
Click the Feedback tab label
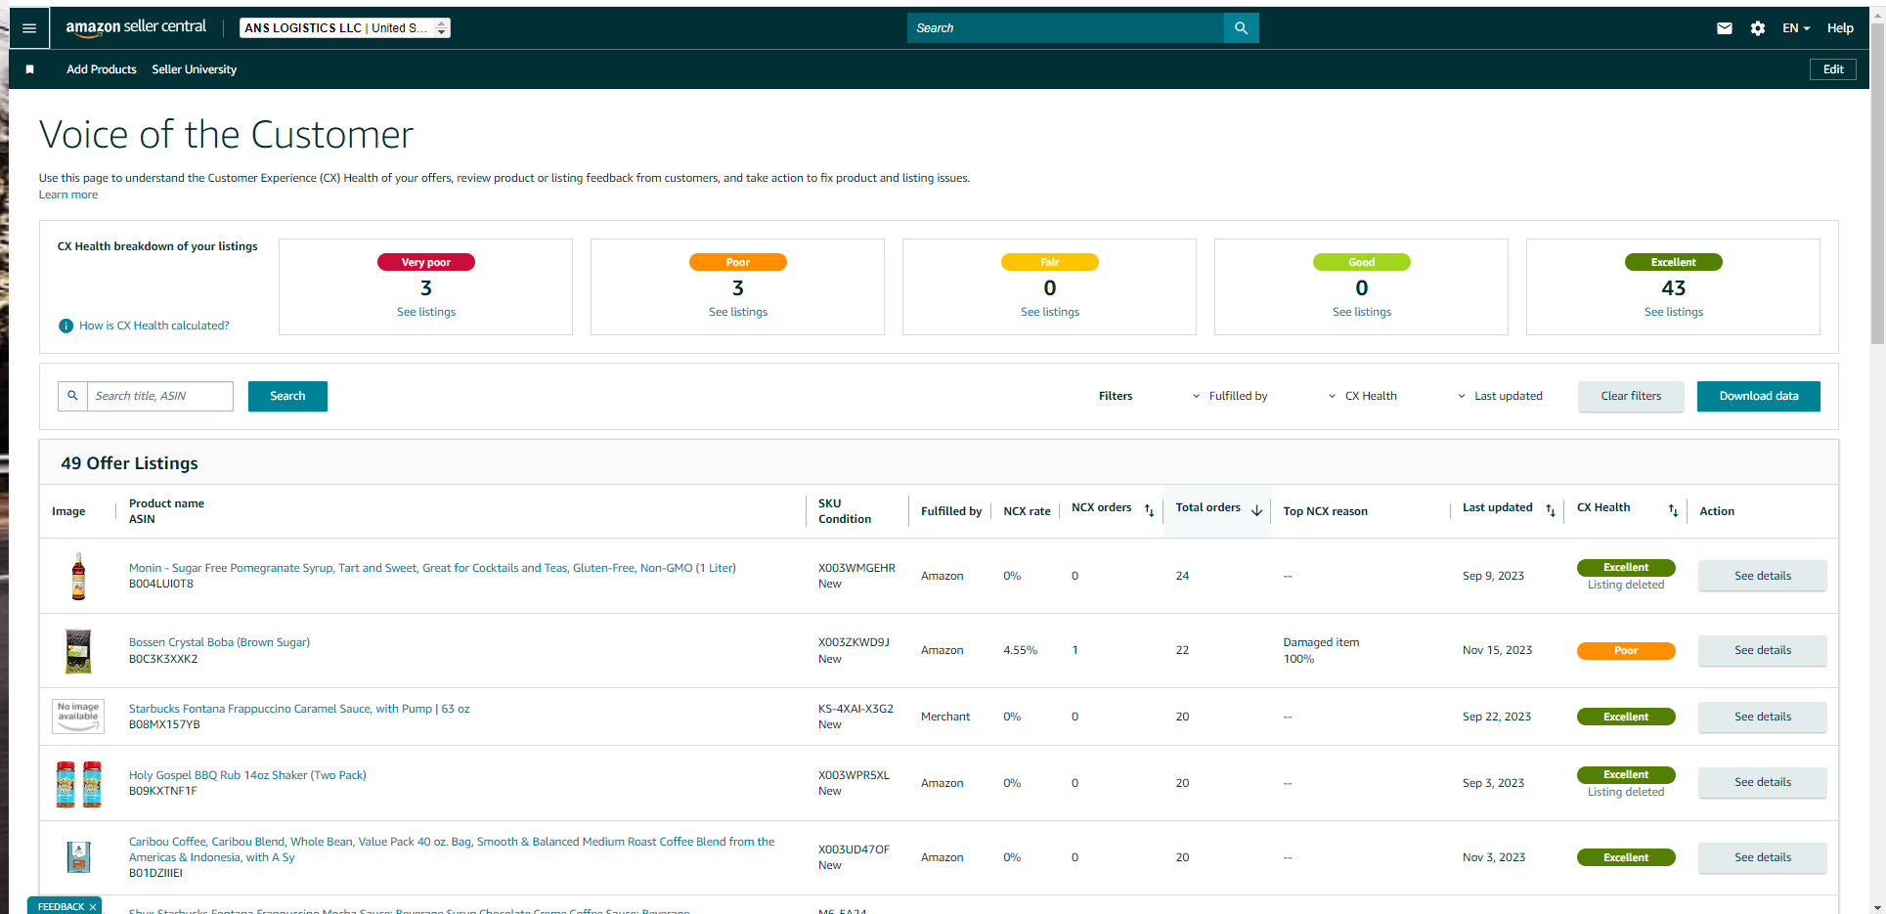click(x=61, y=907)
